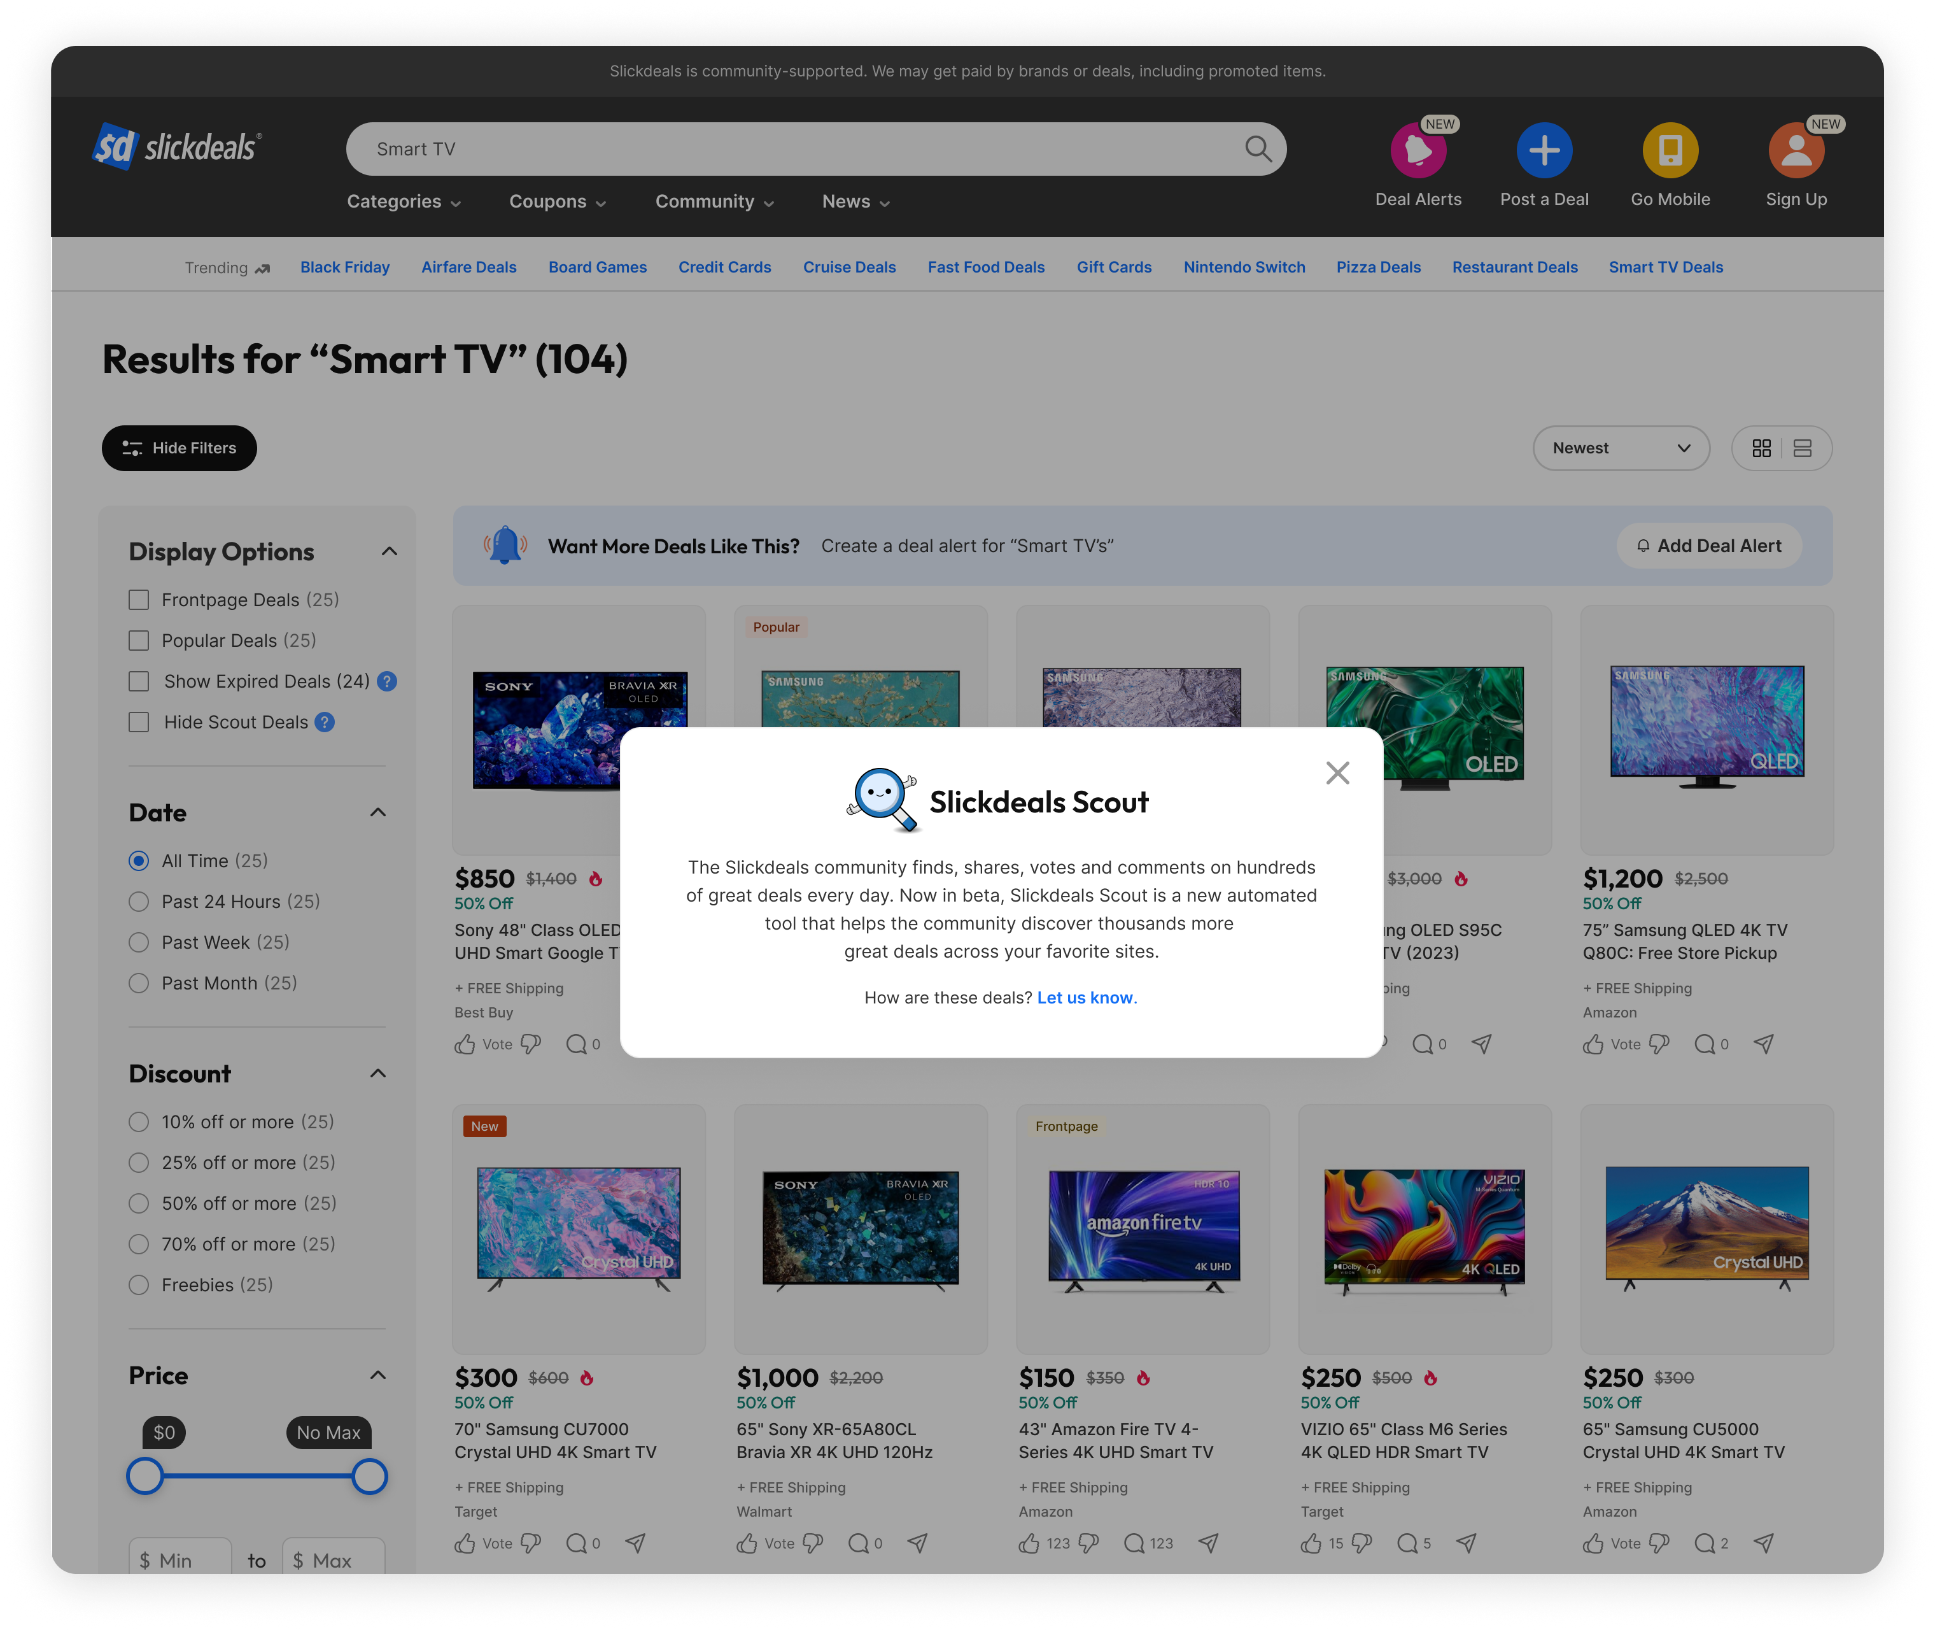
Task: Thumbs up the Amazon Fire TV deal
Action: (1029, 1543)
